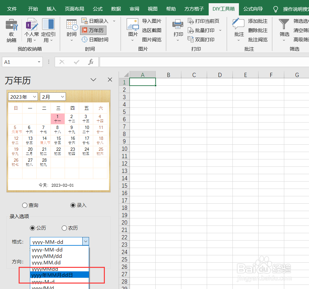Click the formula bar confirm checkmark

click(x=77, y=62)
